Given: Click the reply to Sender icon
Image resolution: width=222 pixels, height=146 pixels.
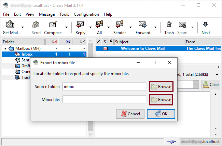Looking at the screenshot, I should point(120,28).
